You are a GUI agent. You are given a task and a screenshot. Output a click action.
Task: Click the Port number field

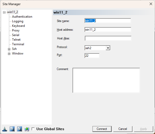click(92, 55)
